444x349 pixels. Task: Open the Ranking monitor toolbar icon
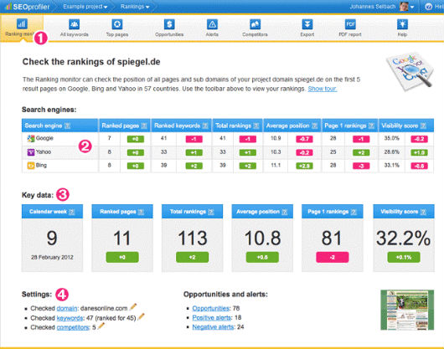pos(22,23)
